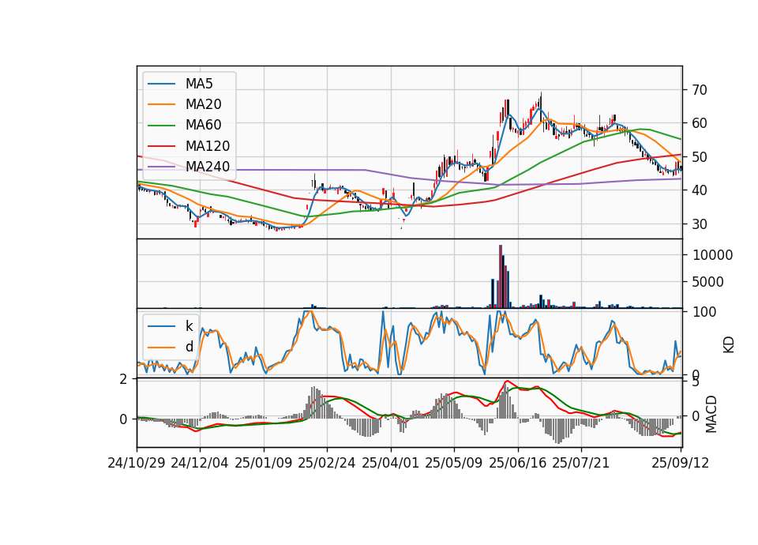The height and width of the screenshot is (545, 758).
Task: Click the price axis value 70
Action: [700, 90]
